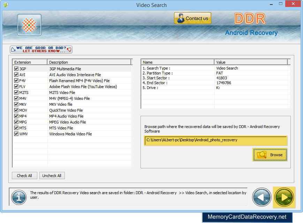
Task: Select 'M2TS Video File' description
Action: pos(62,93)
